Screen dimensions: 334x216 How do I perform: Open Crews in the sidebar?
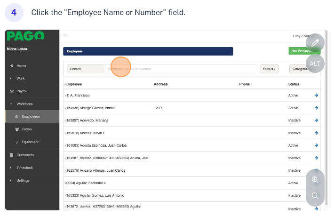point(26,129)
